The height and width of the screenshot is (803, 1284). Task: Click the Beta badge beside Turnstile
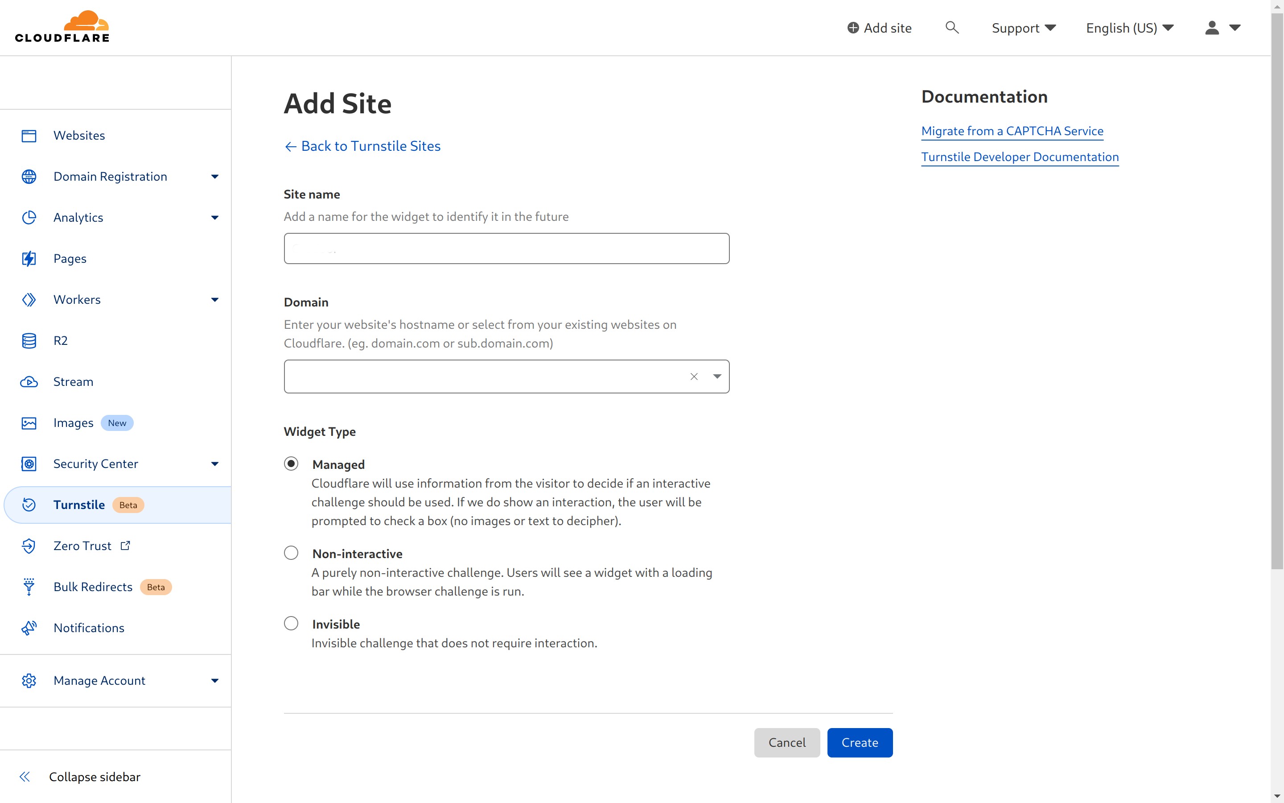(128, 505)
